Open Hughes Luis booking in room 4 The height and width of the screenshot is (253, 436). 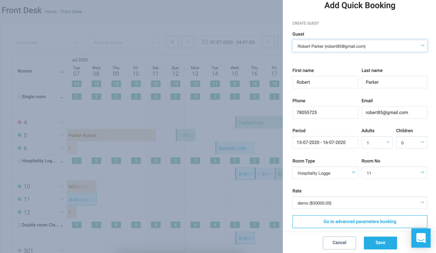(x=259, y=122)
